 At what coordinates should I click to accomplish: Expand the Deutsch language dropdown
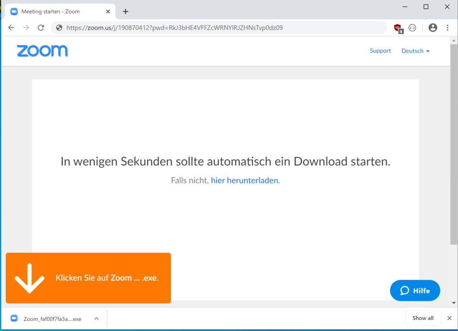click(x=416, y=51)
